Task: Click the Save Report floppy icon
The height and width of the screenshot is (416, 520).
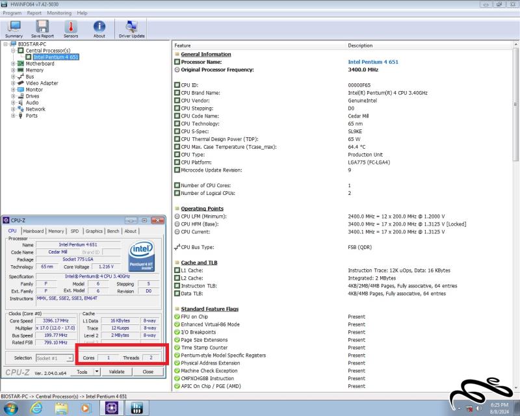Action: tap(42, 29)
